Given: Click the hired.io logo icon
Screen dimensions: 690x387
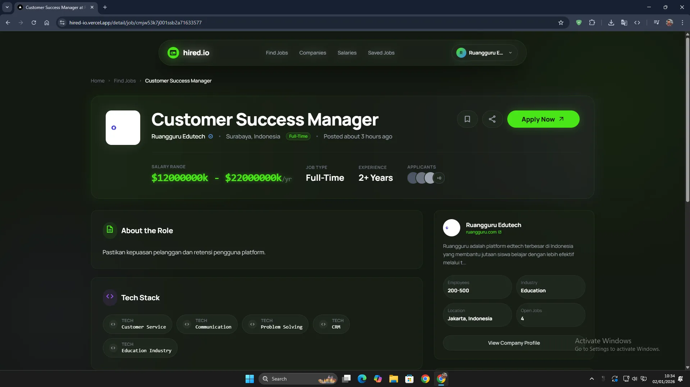Looking at the screenshot, I should pyautogui.click(x=173, y=53).
